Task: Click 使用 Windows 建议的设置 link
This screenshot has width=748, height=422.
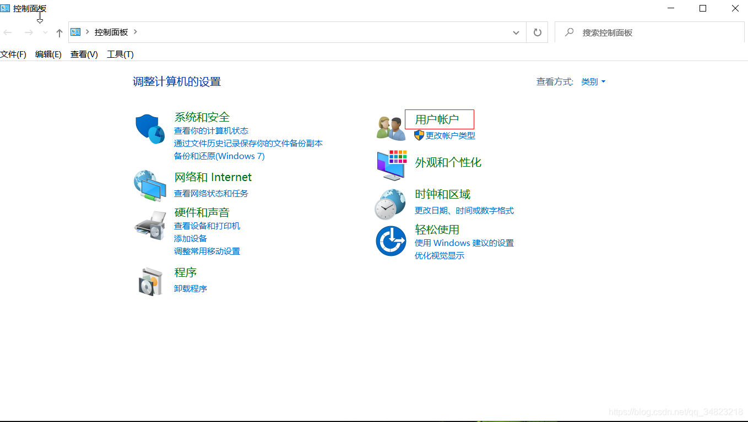Action: click(464, 243)
